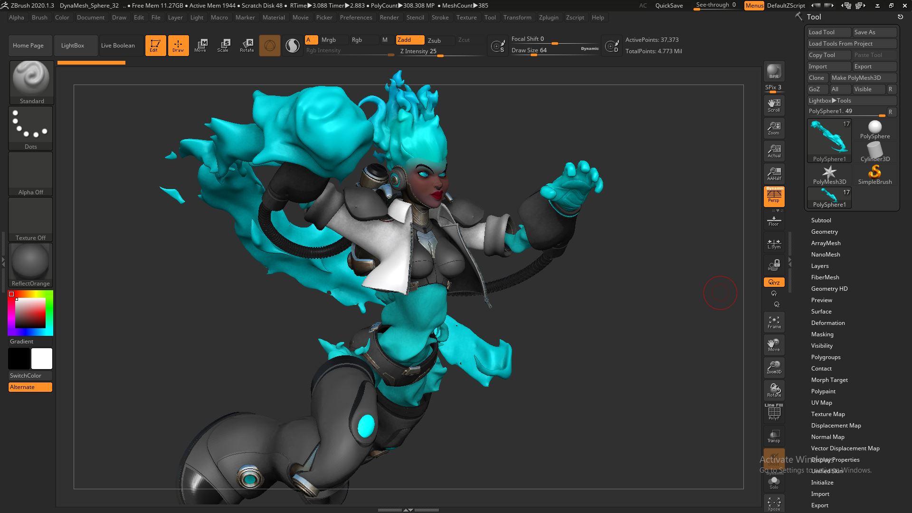This screenshot has height=513, width=912.
Task: Open the Stroke menu
Action: pos(440,18)
